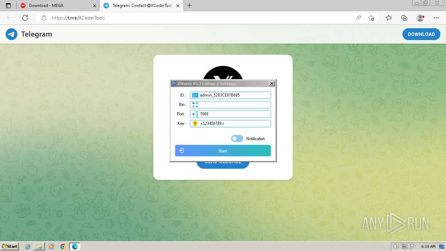
Task: Activate the Read aloud icon
Action: pos(359,18)
